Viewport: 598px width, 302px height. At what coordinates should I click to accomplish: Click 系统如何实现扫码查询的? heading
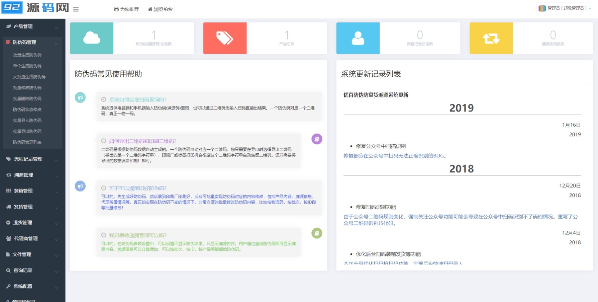138,99
